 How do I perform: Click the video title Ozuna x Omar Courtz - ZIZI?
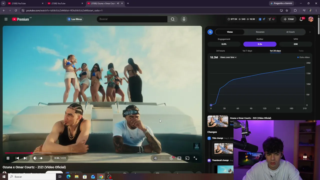click(34, 167)
